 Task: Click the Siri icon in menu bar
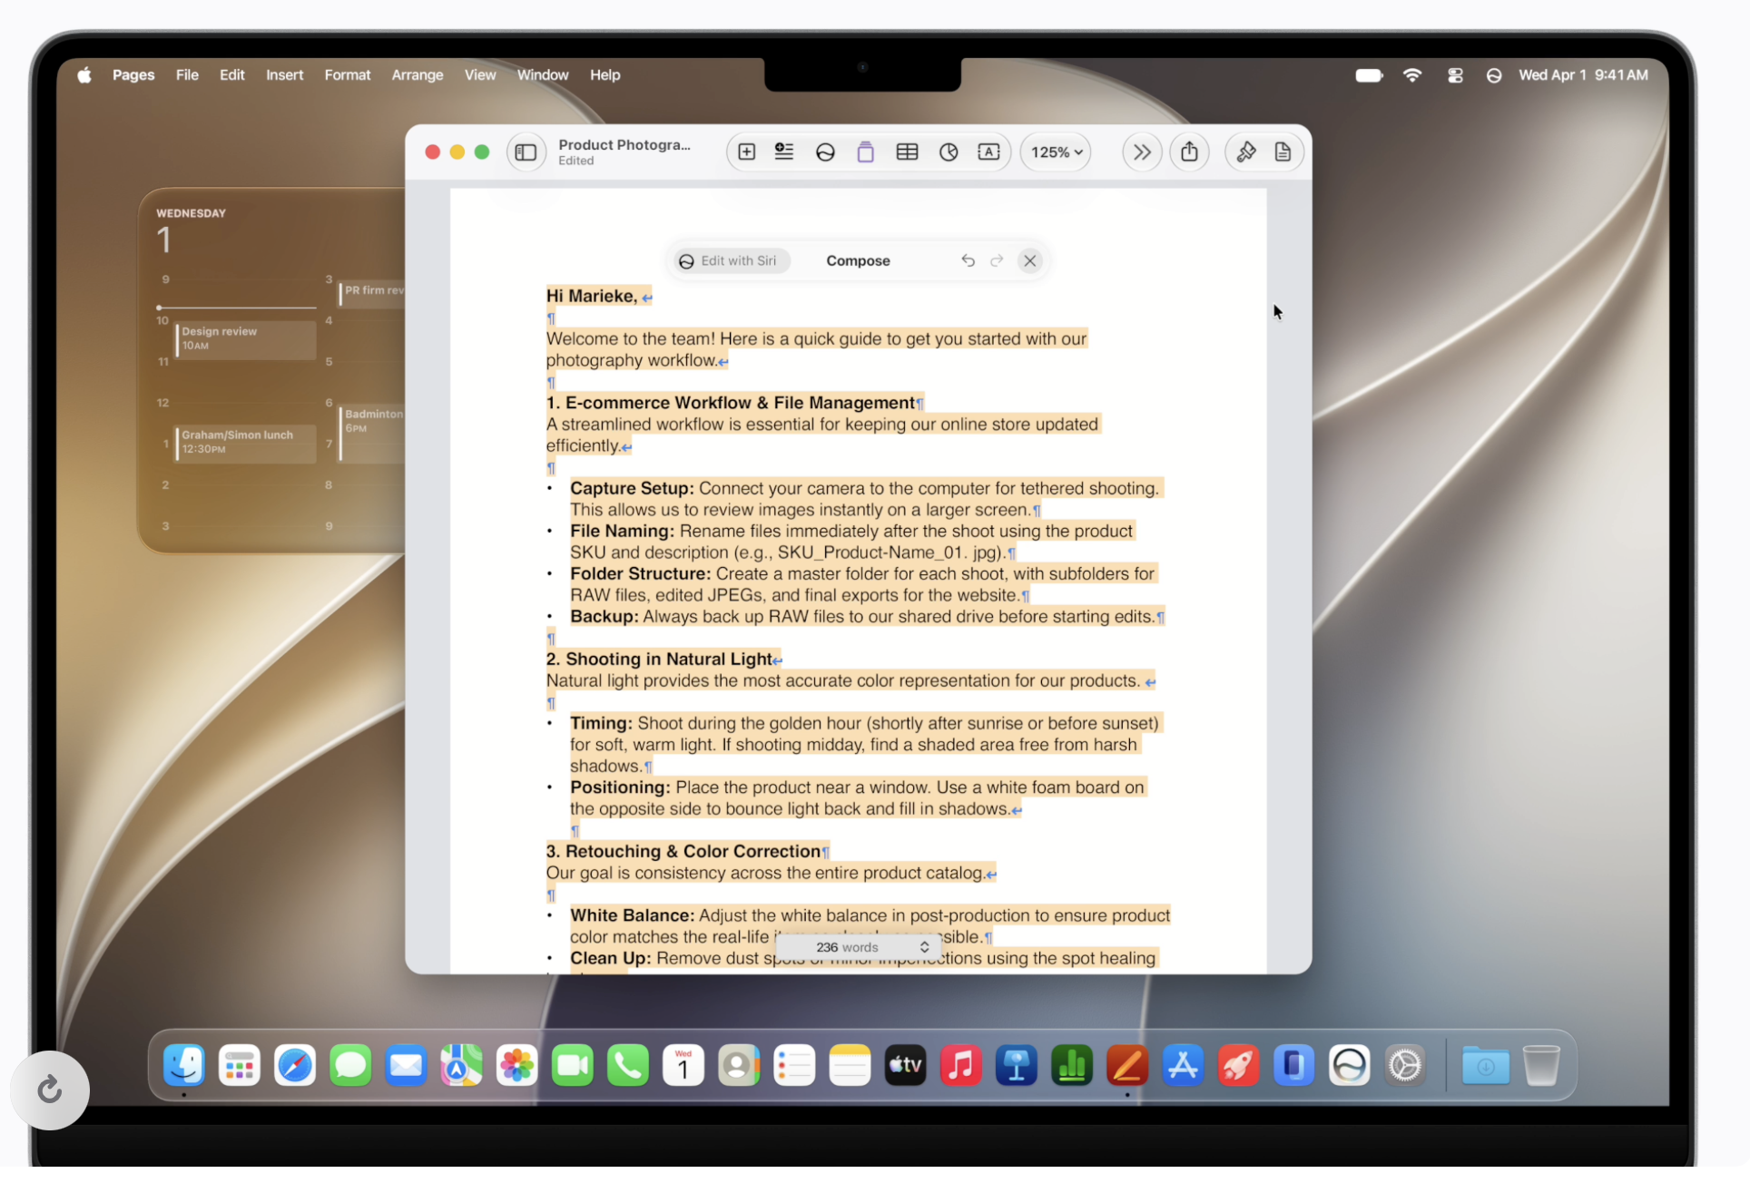pyautogui.click(x=1494, y=75)
